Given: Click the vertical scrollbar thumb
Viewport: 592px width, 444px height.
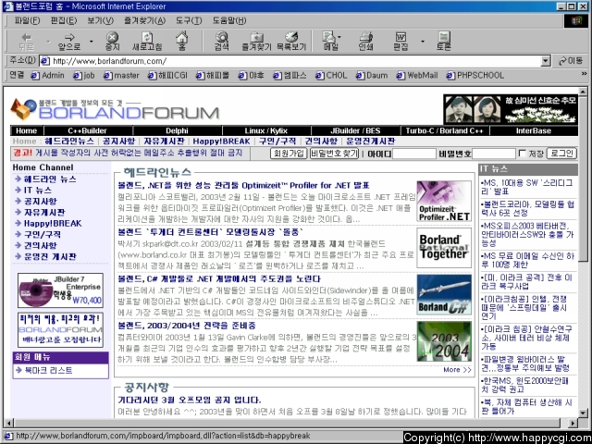Looking at the screenshot, I should click(x=583, y=179).
